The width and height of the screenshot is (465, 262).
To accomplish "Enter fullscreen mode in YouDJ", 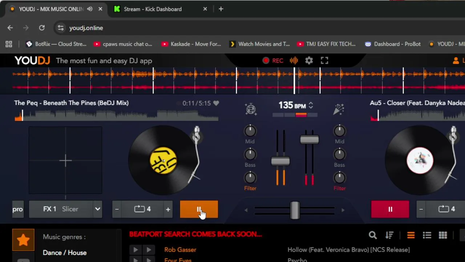I will [x=324, y=61].
